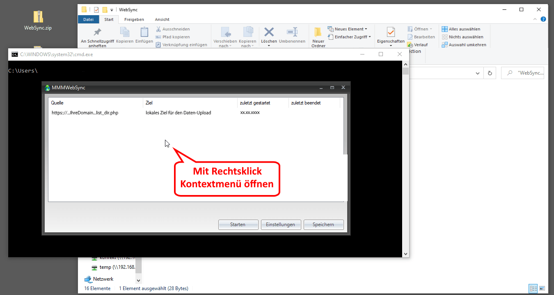Switch to the Freigeben ribbon tab
This screenshot has width=554, height=295.
click(134, 19)
